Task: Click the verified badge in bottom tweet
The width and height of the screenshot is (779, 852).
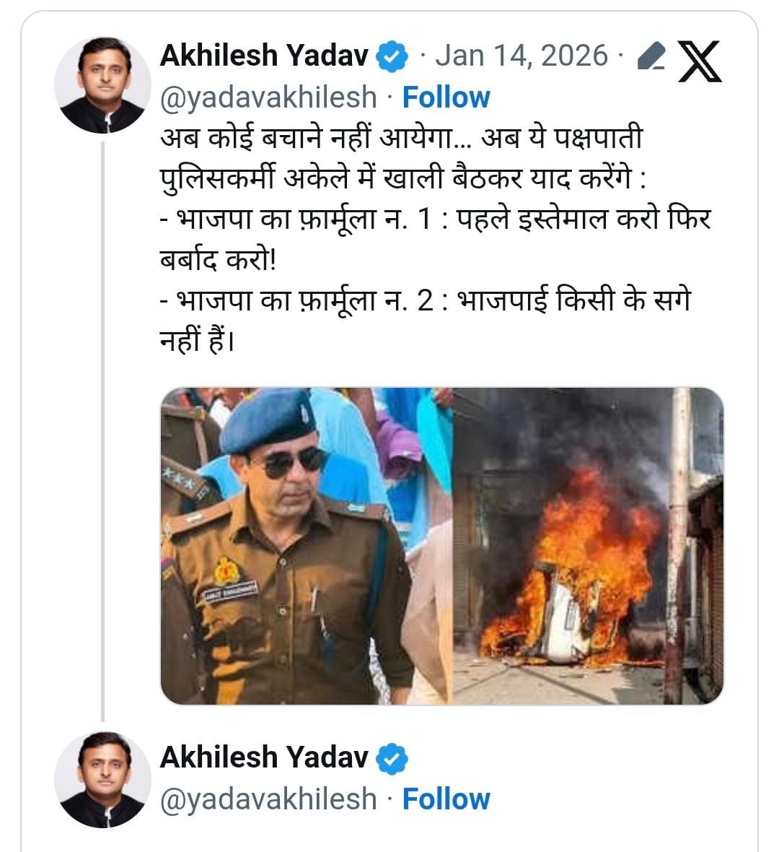Action: coord(392,758)
